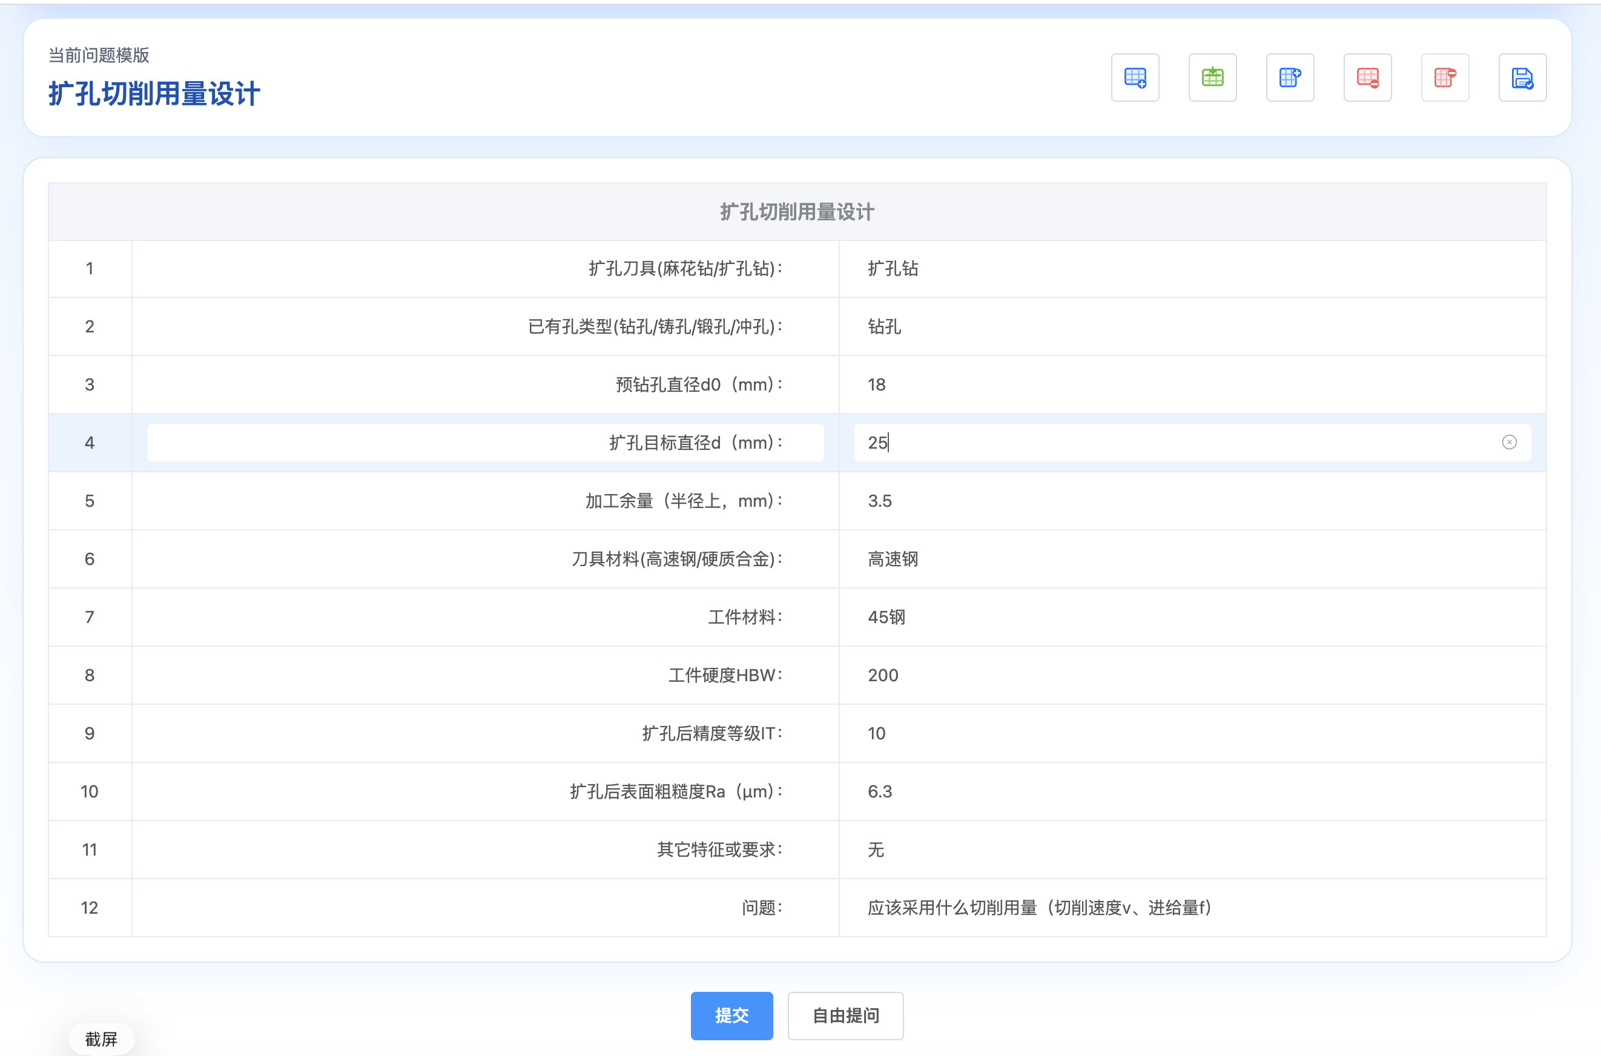Click the row number 4 cell
This screenshot has width=1601, height=1056.
click(x=90, y=443)
